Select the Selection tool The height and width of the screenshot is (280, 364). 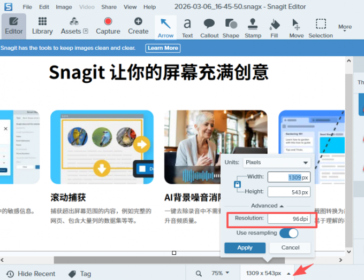[321, 28]
